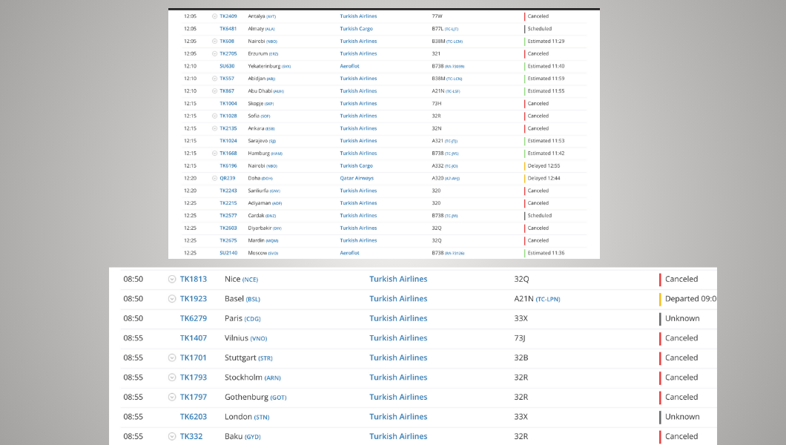Open Qatar Airways airline link

pos(357,179)
